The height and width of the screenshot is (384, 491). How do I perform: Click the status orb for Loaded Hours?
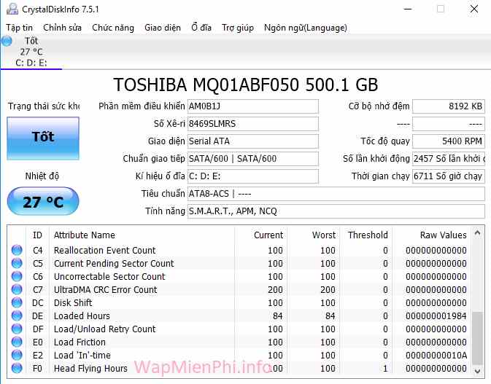17,316
